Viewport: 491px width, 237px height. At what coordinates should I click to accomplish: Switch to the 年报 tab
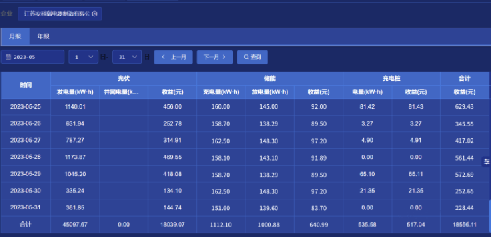point(43,37)
